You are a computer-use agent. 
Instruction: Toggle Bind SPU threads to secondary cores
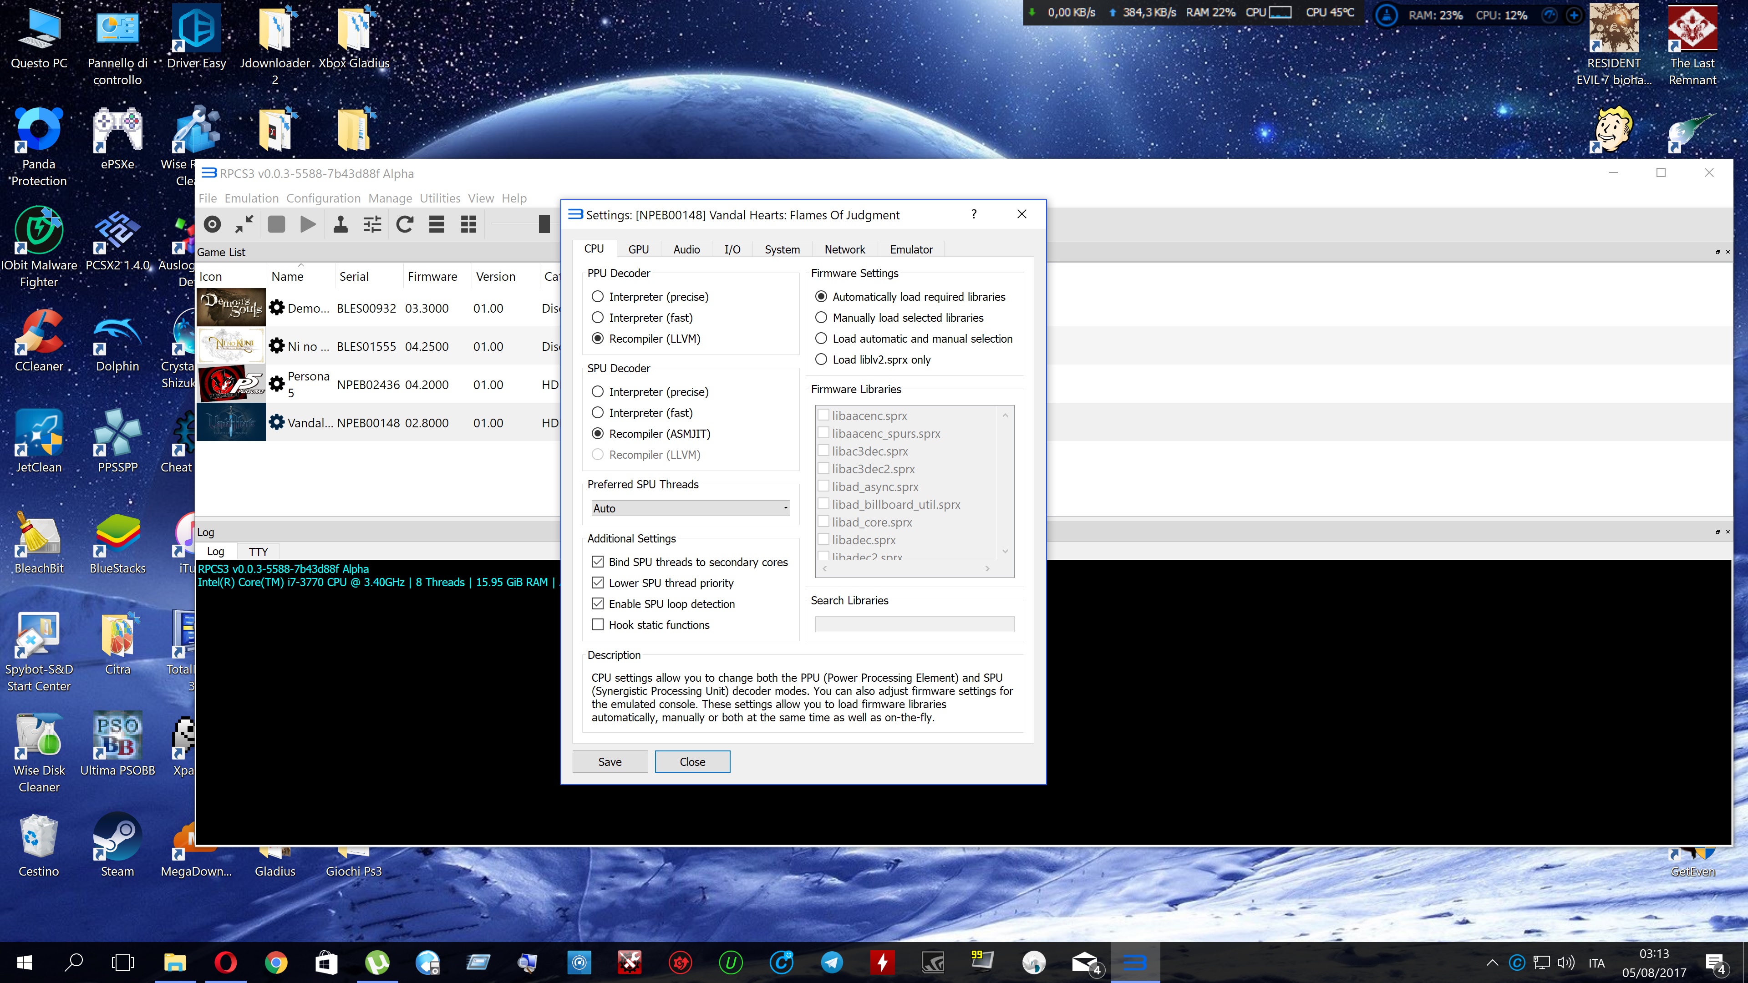[x=690, y=562]
